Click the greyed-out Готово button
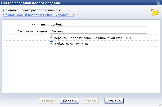Viewport: 162px width, 107px height. pos(90,101)
